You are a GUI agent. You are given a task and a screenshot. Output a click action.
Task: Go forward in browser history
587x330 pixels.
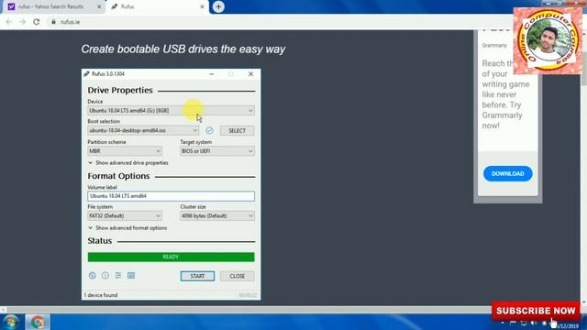pyautogui.click(x=22, y=22)
